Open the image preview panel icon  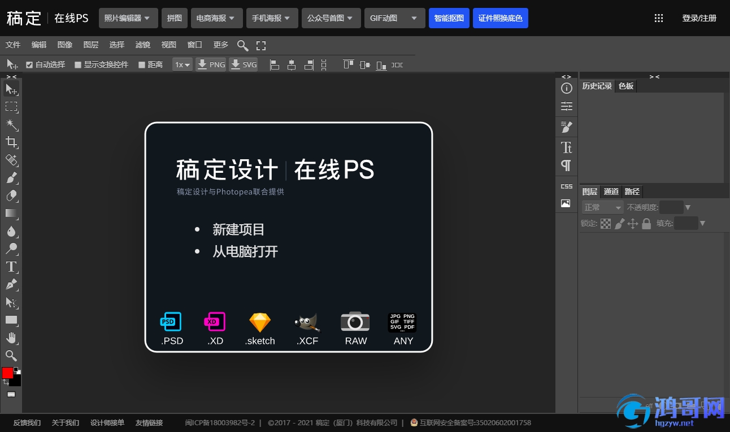coord(566,203)
